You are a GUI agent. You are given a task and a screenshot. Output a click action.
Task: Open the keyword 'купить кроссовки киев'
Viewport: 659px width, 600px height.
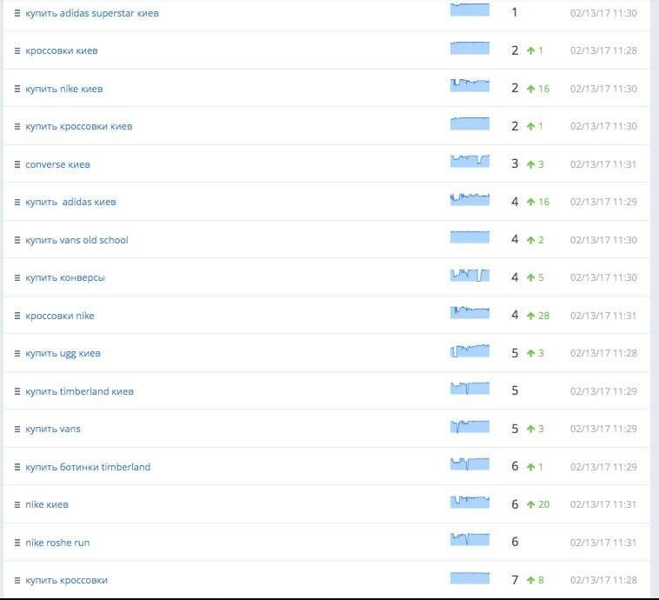pyautogui.click(x=78, y=127)
